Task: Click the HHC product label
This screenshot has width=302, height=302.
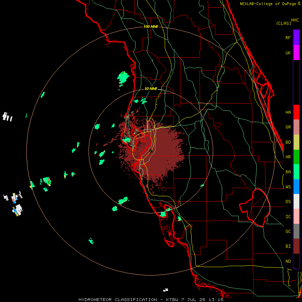Action: point(295,20)
